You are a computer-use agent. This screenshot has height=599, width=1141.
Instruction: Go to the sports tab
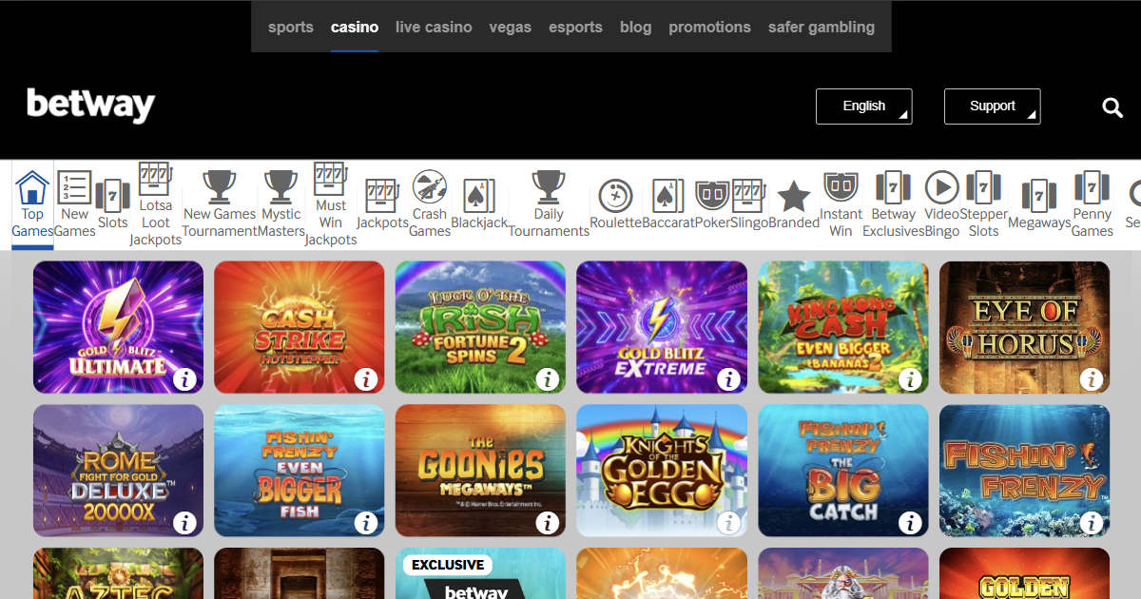(x=291, y=27)
